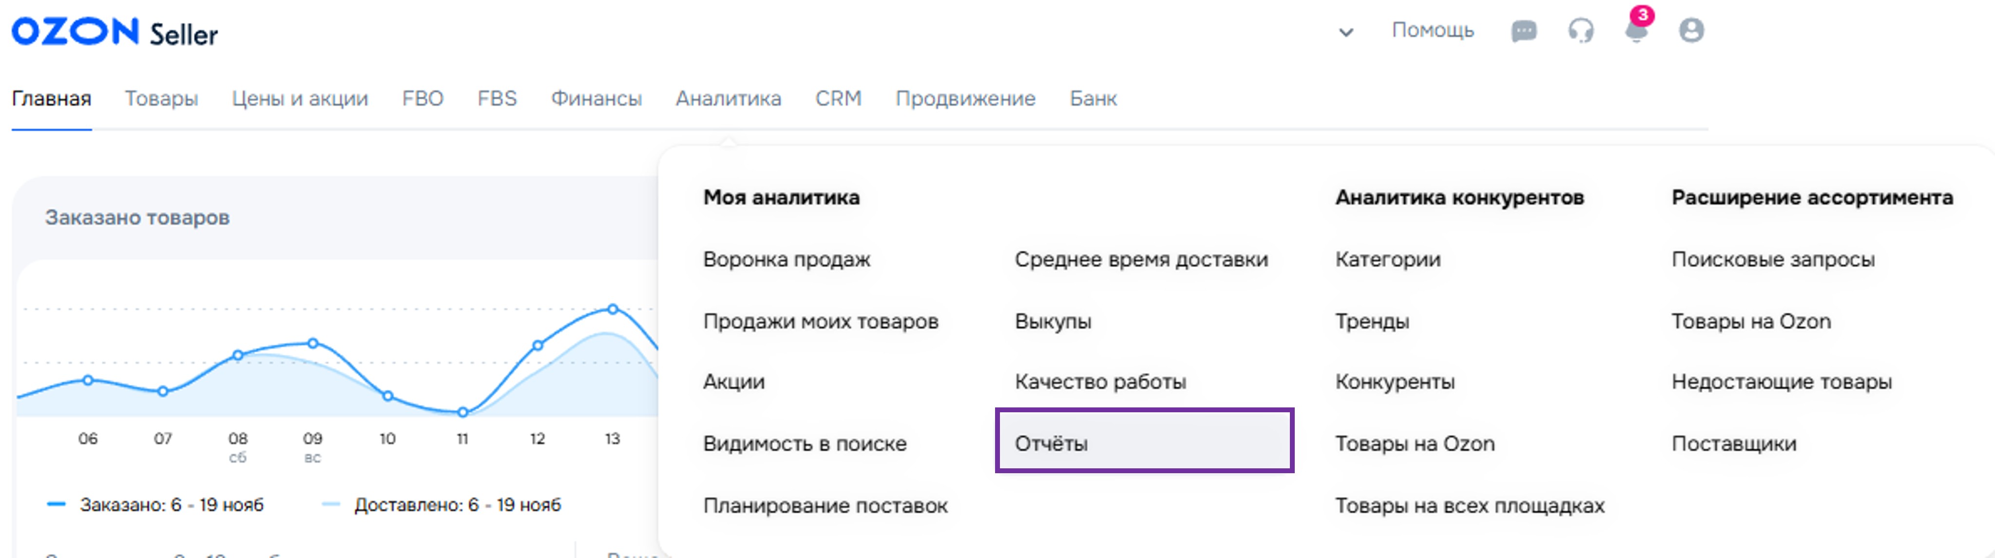Open the Аналитика menu tab
This screenshot has width=1995, height=558.
point(728,98)
